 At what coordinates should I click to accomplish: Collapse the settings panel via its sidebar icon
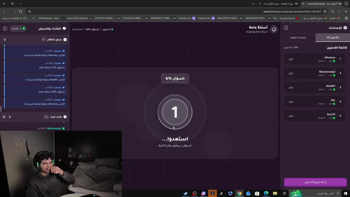pyautogui.click(x=286, y=28)
